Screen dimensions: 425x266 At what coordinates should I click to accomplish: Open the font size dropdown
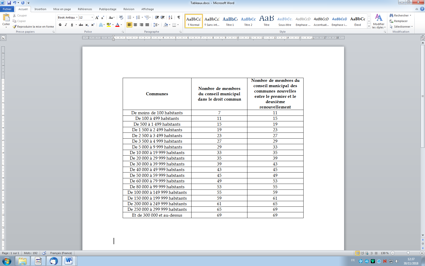pos(92,17)
